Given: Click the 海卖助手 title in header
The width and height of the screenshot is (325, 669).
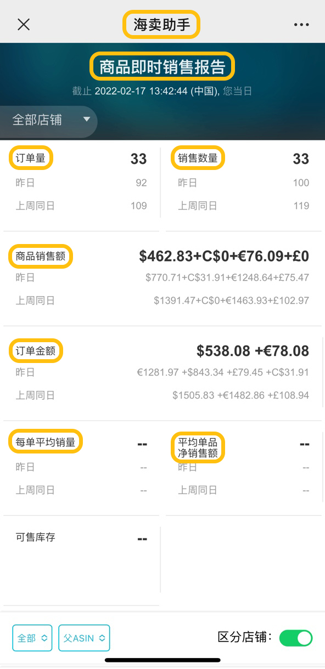Looking at the screenshot, I should pos(161,25).
